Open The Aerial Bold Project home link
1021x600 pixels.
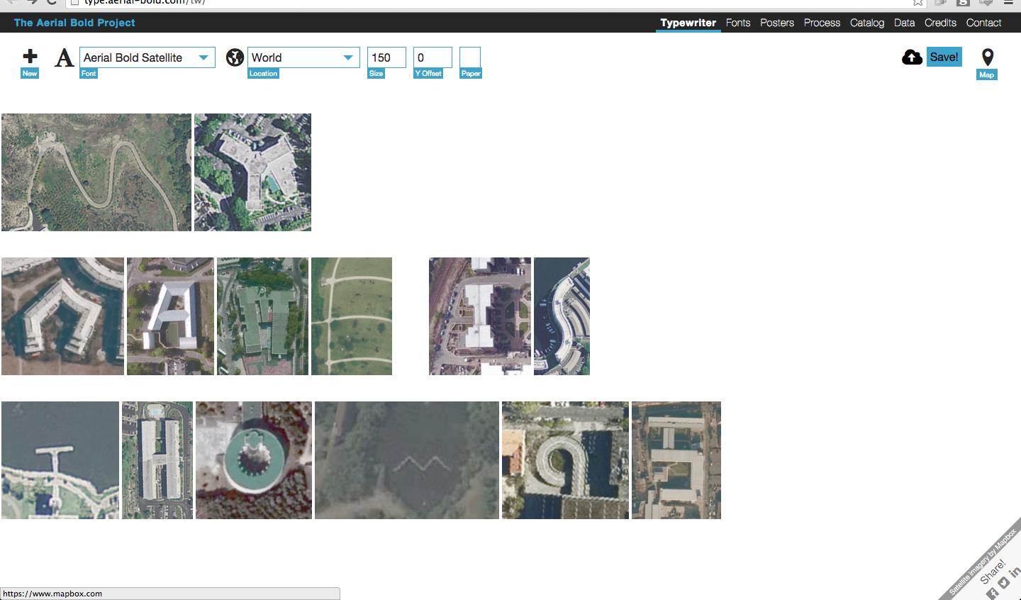click(74, 23)
